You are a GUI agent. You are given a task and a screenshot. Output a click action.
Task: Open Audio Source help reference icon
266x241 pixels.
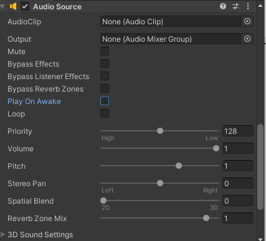pyautogui.click(x=223, y=6)
